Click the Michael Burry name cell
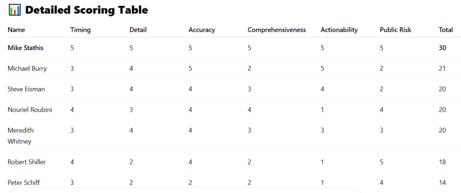 pos(27,69)
